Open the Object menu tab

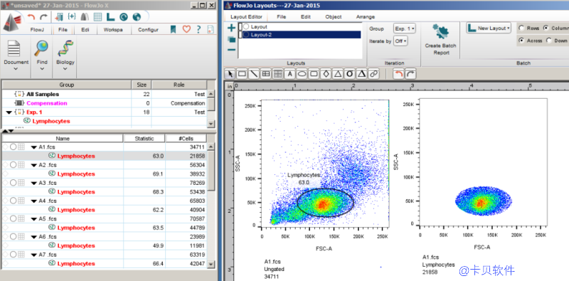click(333, 16)
